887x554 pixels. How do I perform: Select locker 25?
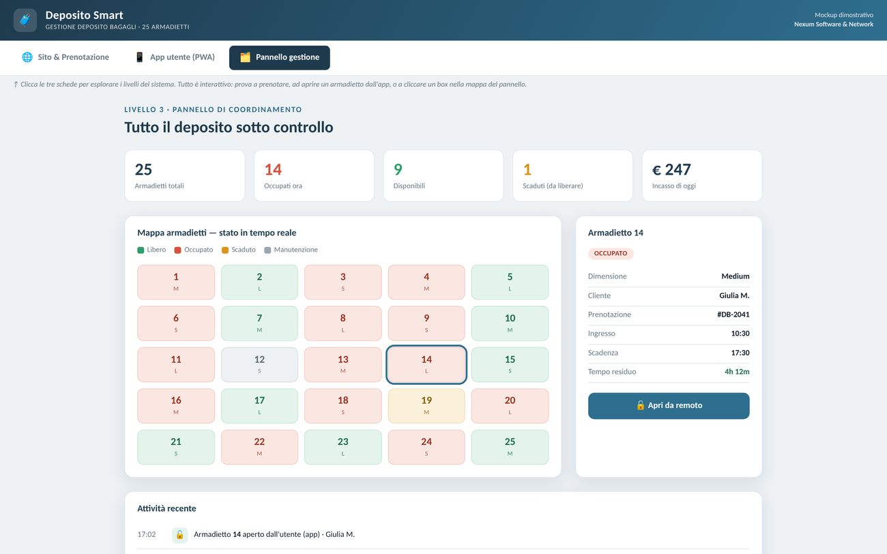pyautogui.click(x=510, y=447)
